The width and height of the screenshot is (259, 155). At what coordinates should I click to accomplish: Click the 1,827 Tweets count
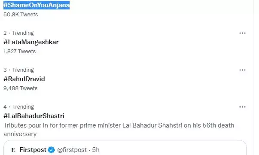click(19, 52)
